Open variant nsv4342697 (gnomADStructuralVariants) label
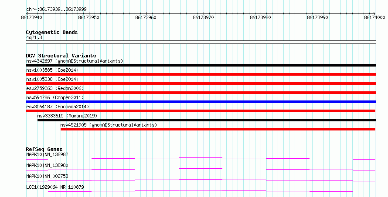 tap(75, 61)
